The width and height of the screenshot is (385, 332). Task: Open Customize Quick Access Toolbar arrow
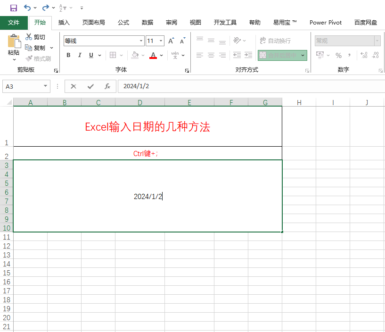coord(82,8)
